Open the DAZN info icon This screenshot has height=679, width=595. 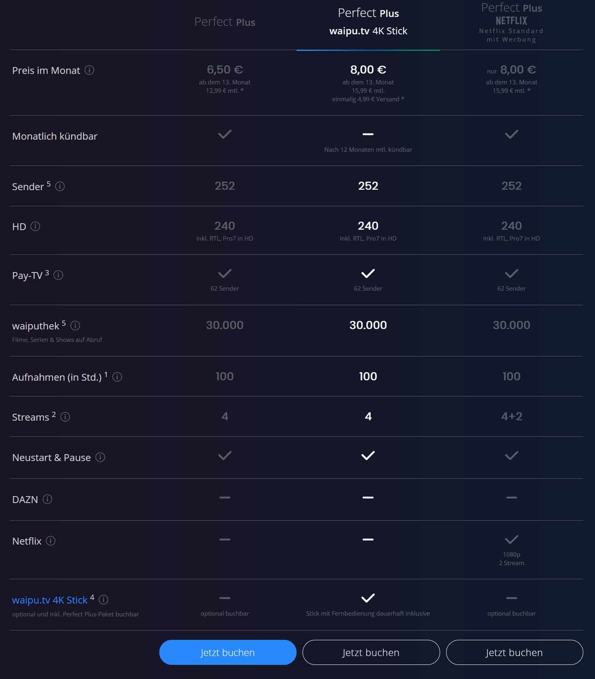coord(47,499)
